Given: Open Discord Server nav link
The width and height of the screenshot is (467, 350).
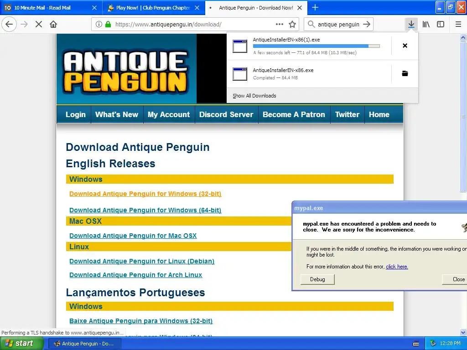Looking at the screenshot, I should coord(226,114).
